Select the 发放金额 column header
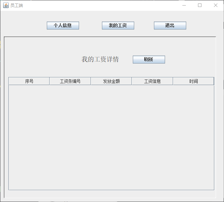Screen dimensions: 224x202 click(x=111, y=81)
